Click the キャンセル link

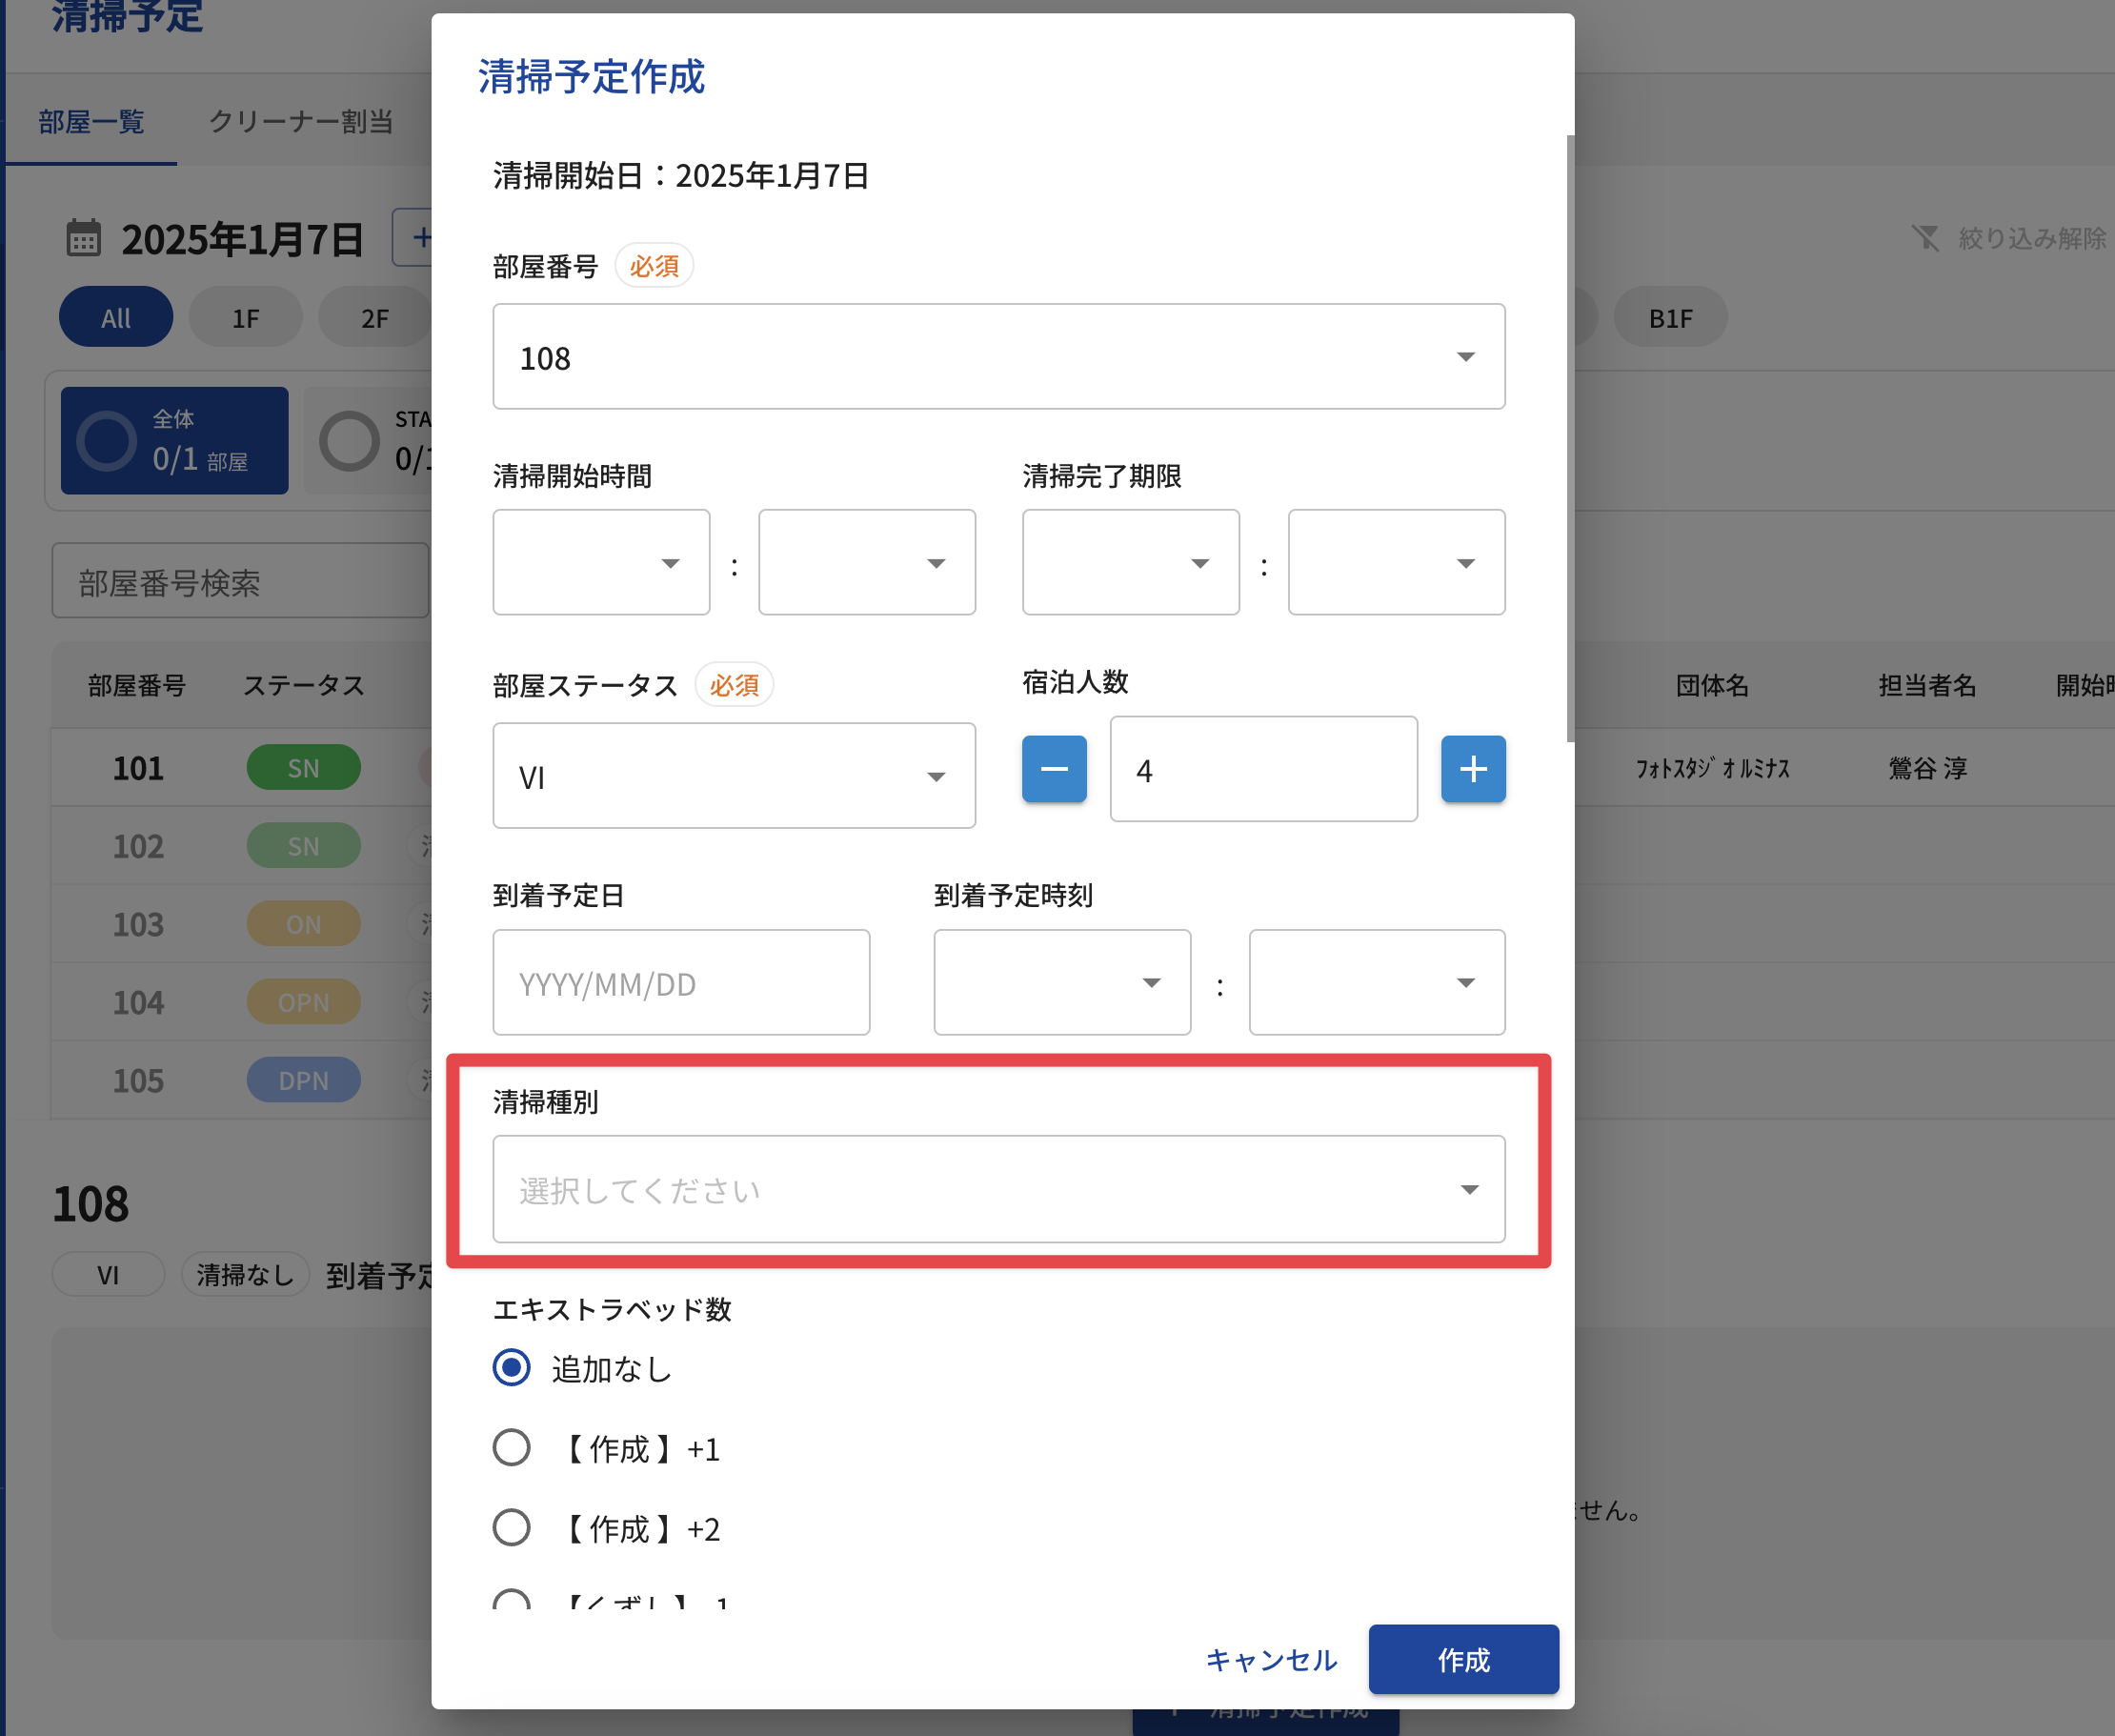(x=1270, y=1660)
